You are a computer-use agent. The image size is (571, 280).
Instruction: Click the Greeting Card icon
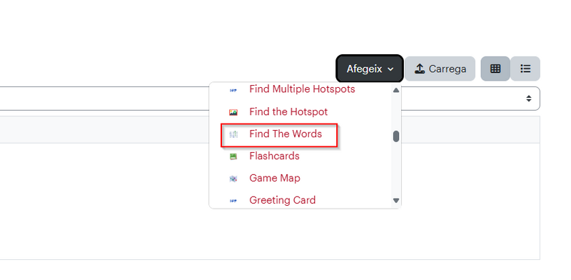(233, 201)
